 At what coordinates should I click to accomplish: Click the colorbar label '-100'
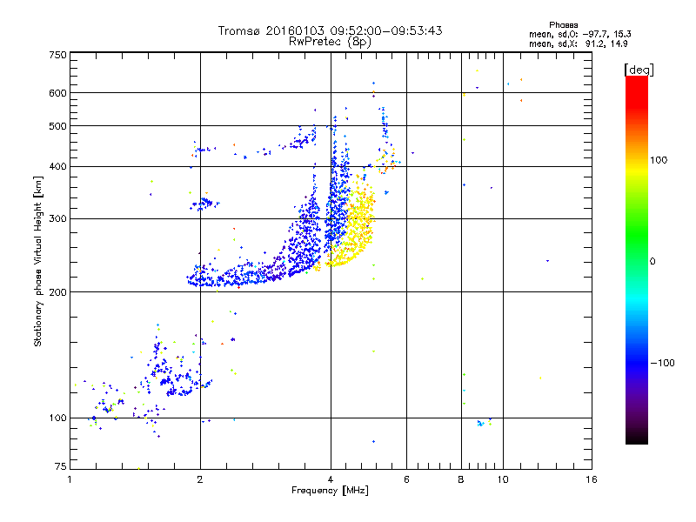click(662, 363)
